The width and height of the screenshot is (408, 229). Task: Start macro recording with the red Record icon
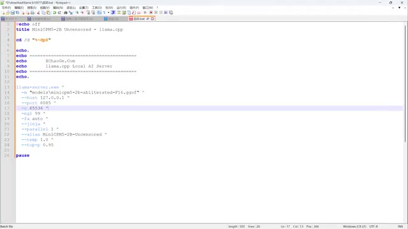[x=150, y=13]
